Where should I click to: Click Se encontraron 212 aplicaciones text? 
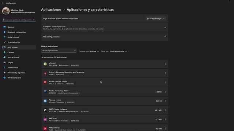tap(54, 57)
